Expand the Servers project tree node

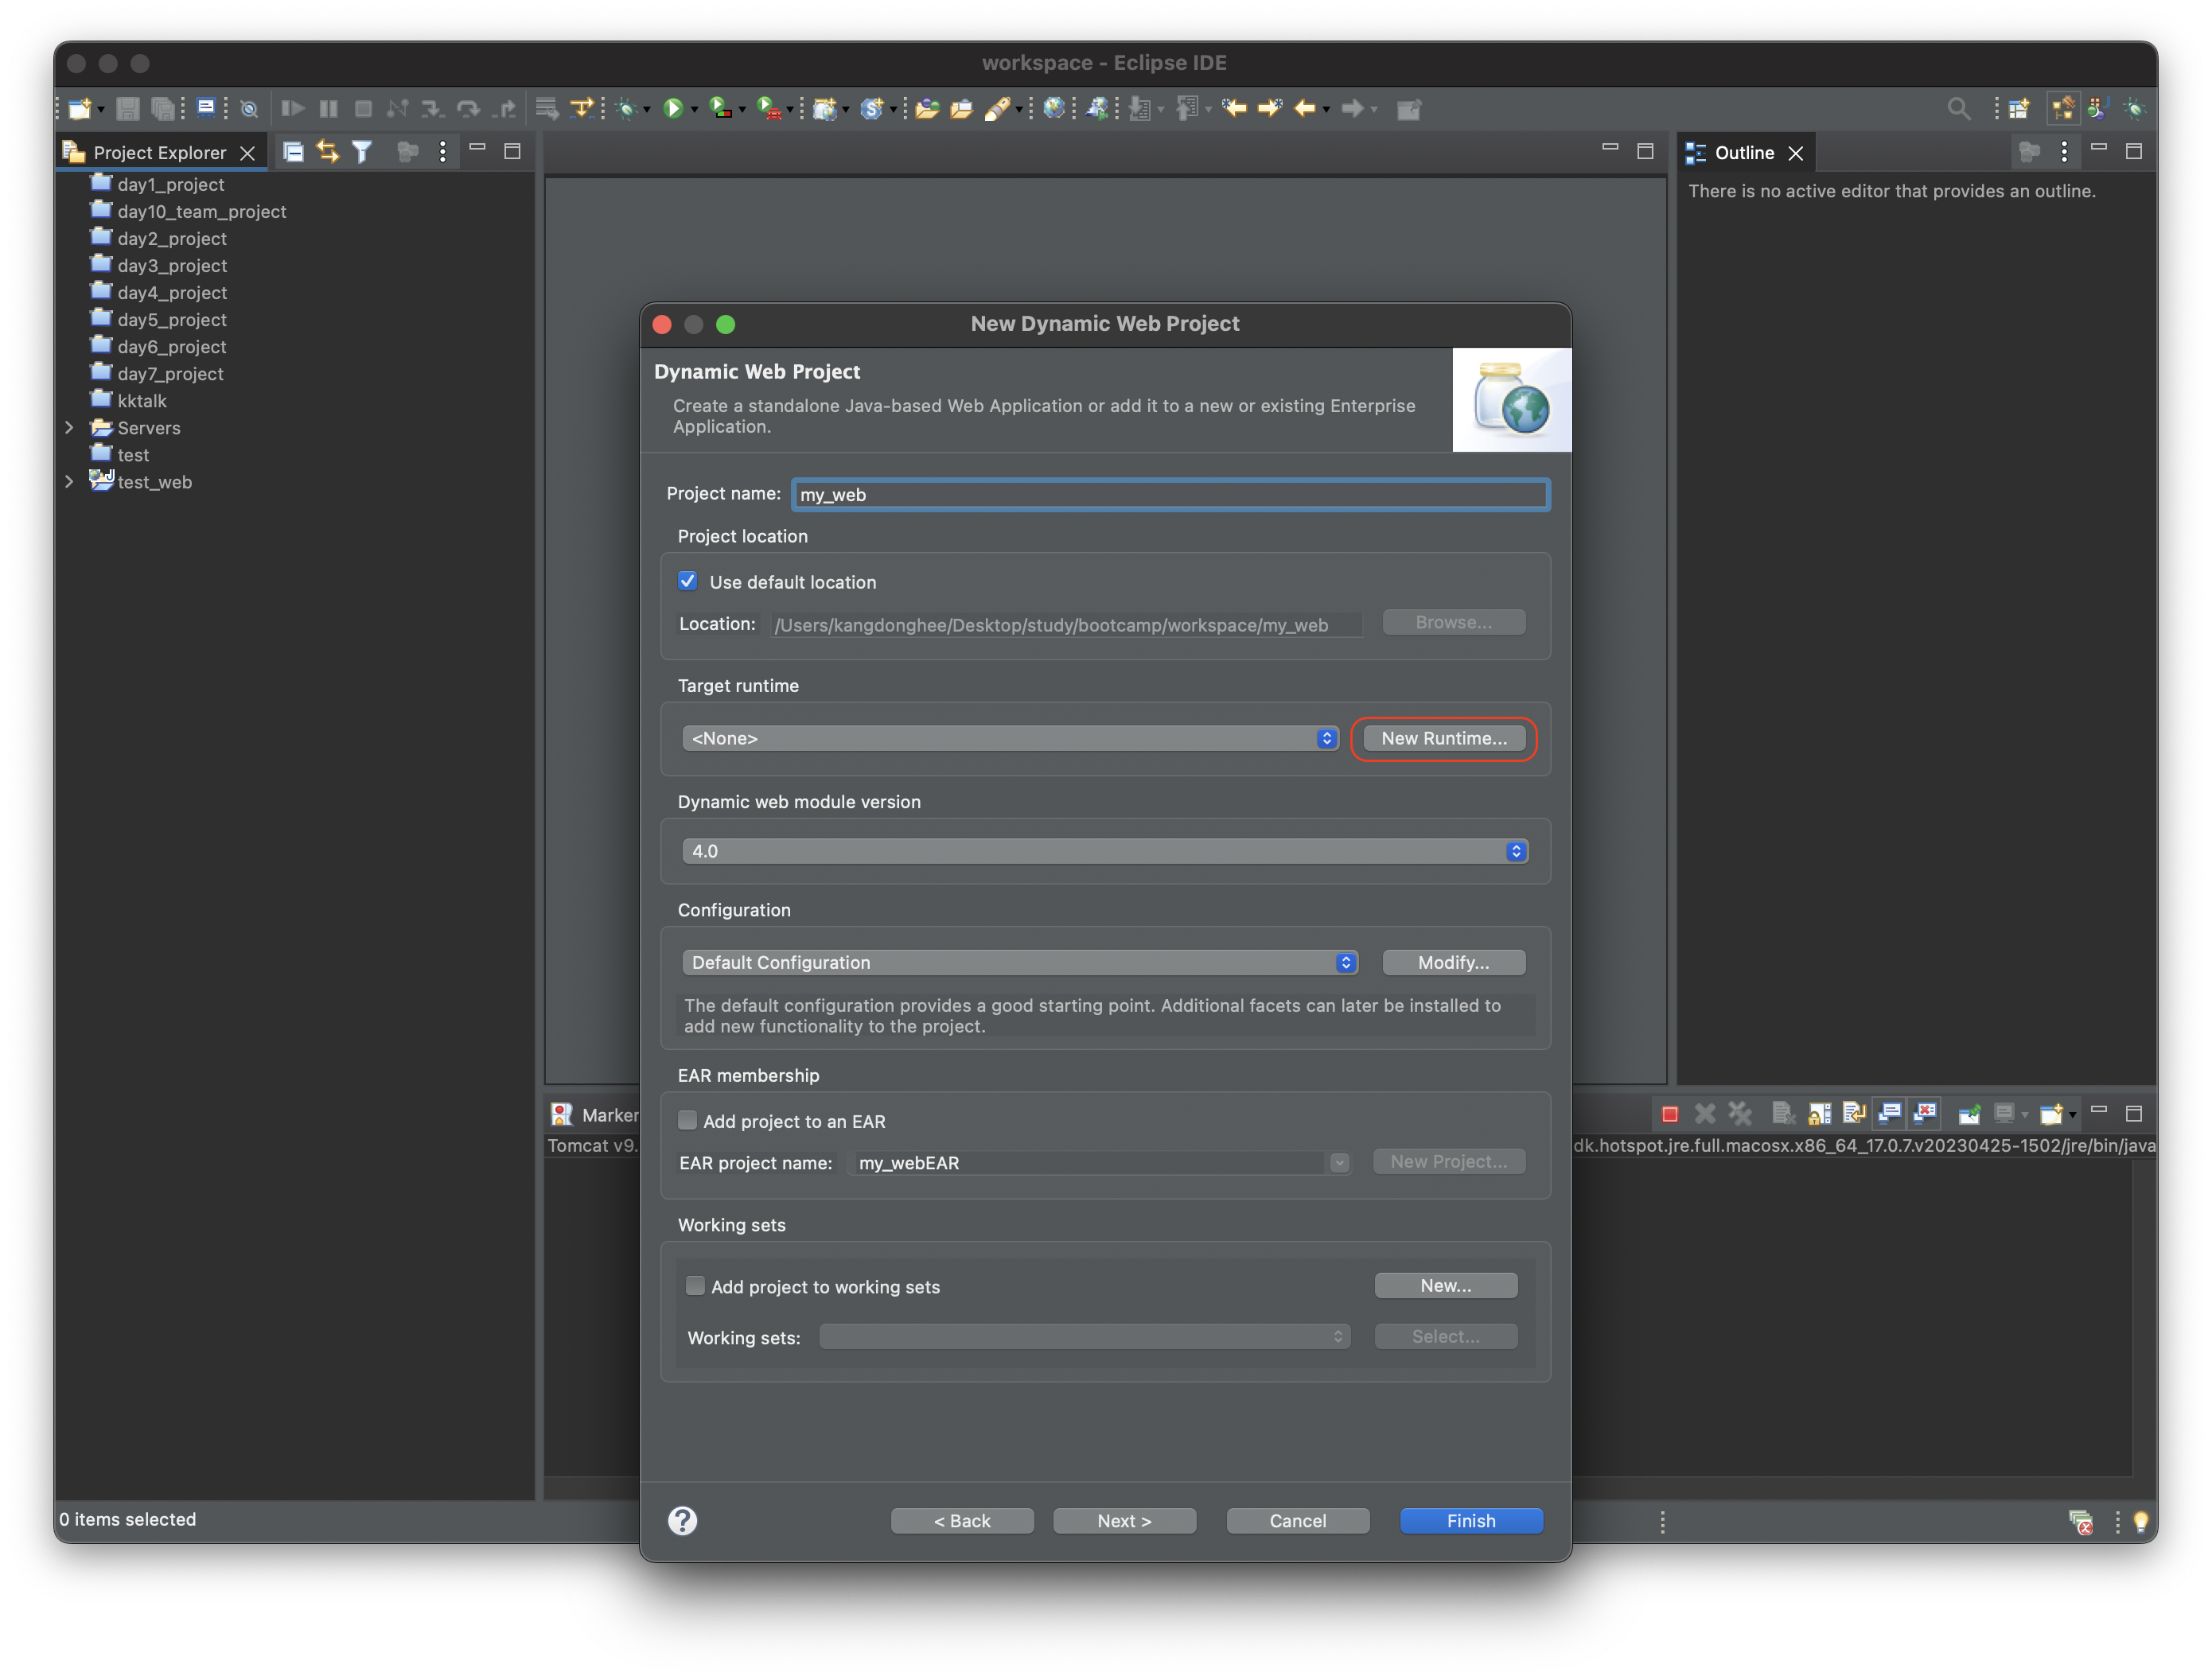[69, 428]
